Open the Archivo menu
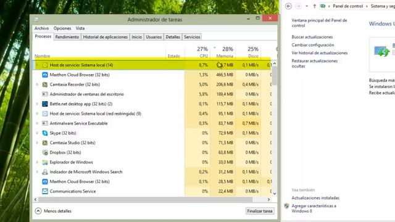This screenshot has width=395, height=222. click(x=41, y=28)
